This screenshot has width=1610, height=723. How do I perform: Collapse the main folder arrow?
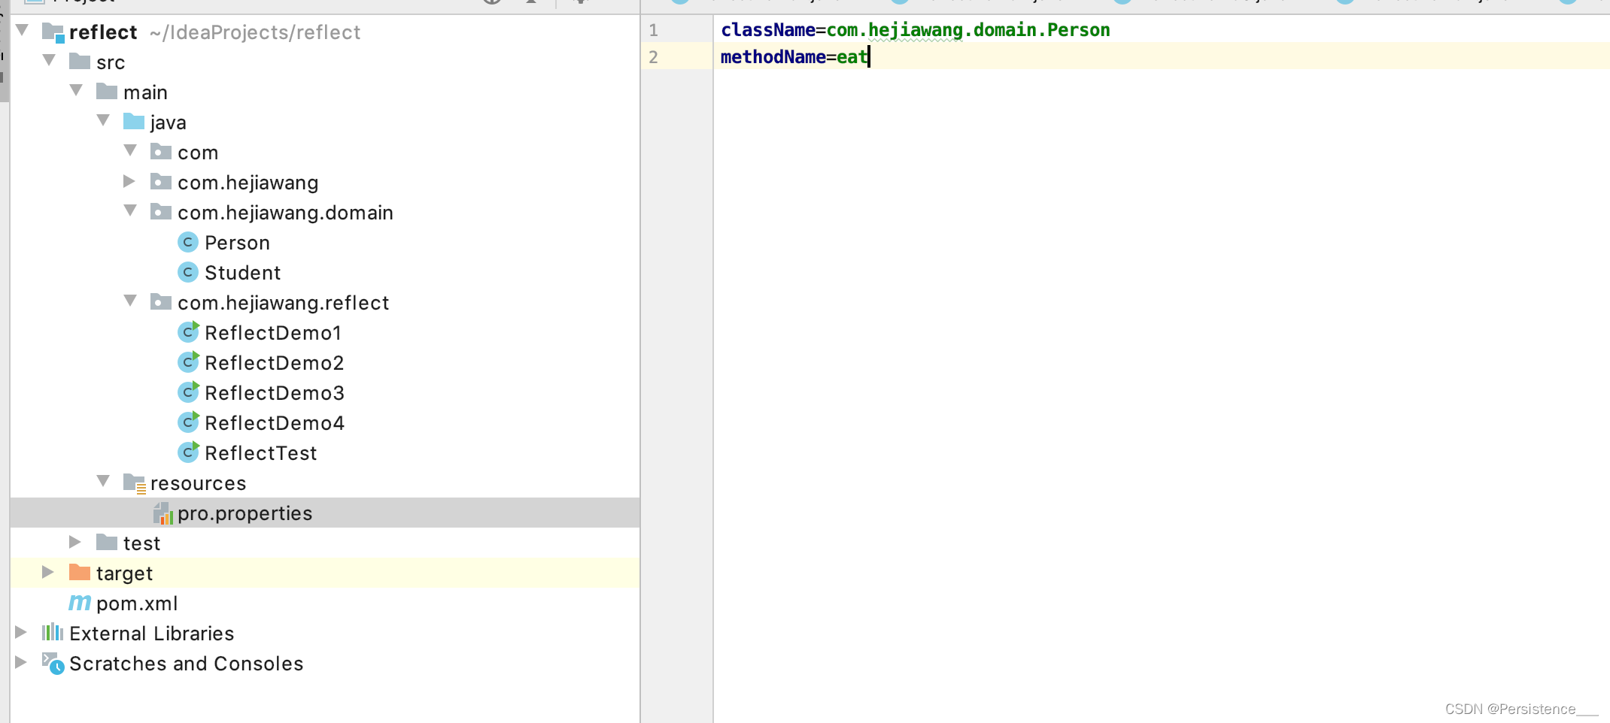76,90
